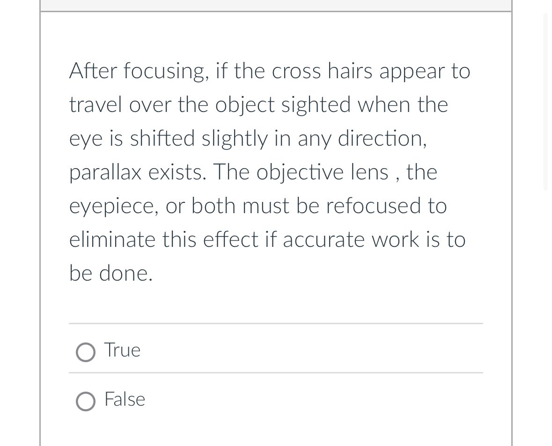The width and height of the screenshot is (552, 446).
Task: Click the divider above the True option
Action: [x=276, y=323]
